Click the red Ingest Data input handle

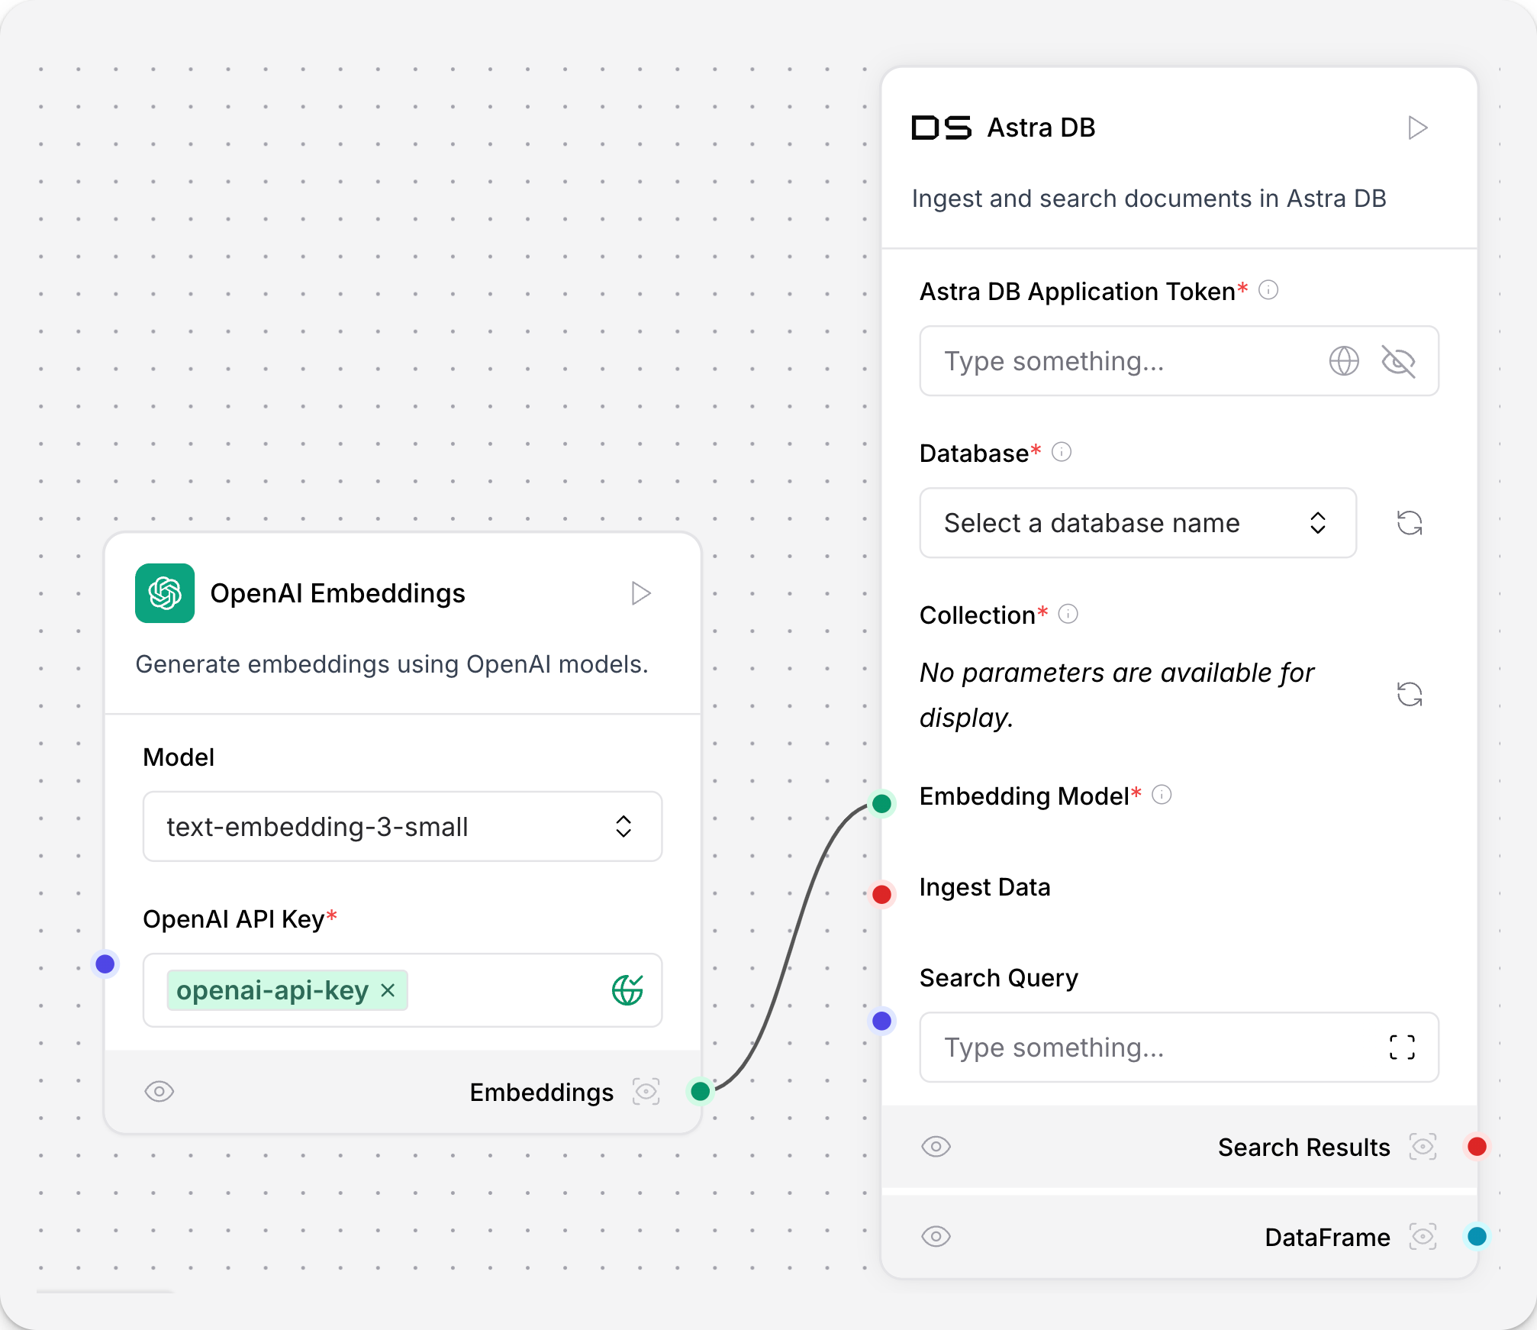(881, 894)
